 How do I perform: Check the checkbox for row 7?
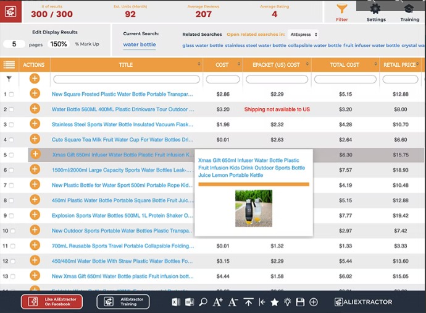pos(11,186)
